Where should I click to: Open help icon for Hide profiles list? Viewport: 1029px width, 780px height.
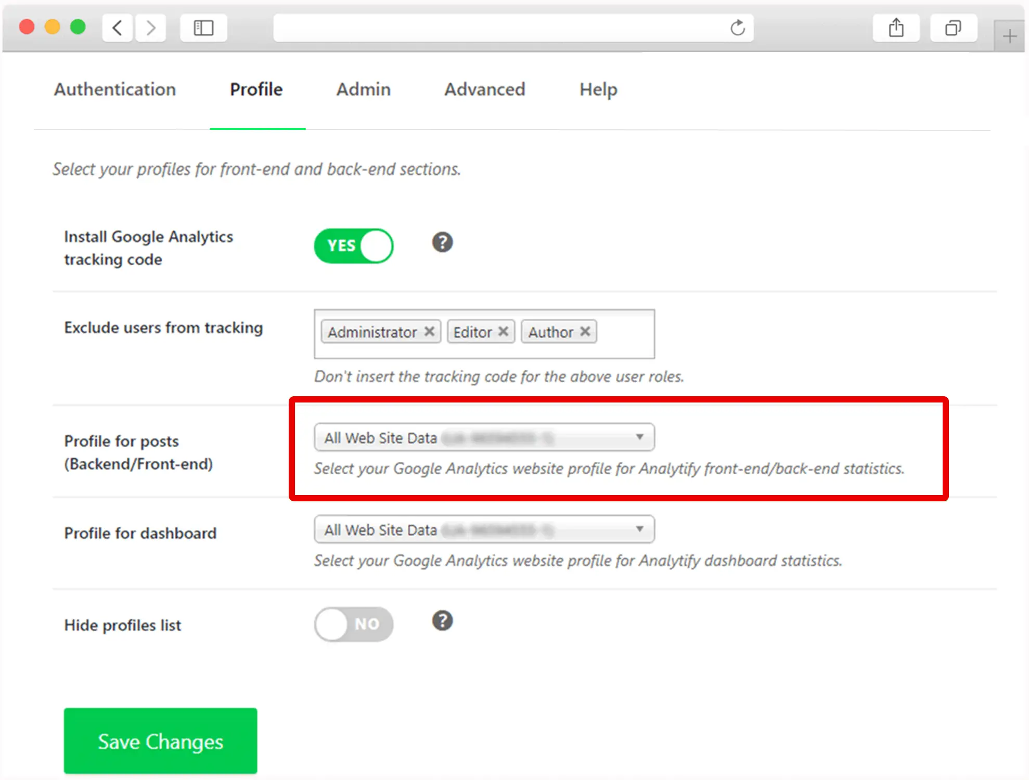click(442, 621)
